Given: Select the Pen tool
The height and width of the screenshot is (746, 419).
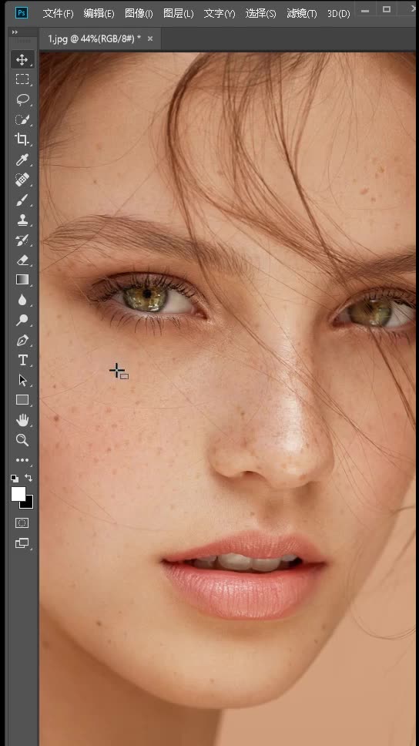Looking at the screenshot, I should 22,340.
